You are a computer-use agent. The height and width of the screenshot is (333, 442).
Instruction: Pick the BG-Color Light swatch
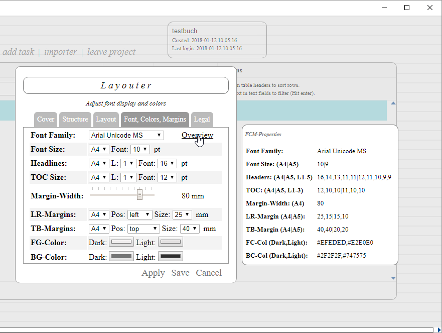coord(170,256)
